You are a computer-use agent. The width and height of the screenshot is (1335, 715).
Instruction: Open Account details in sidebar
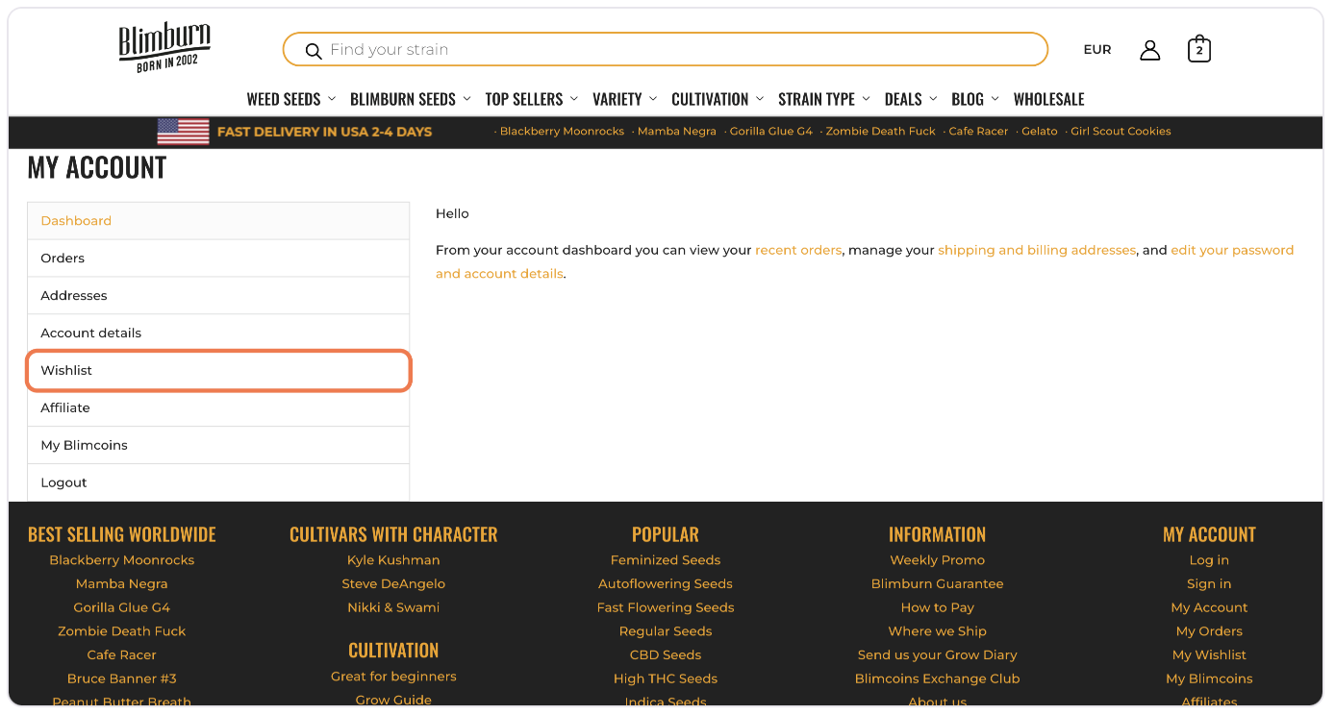218,333
